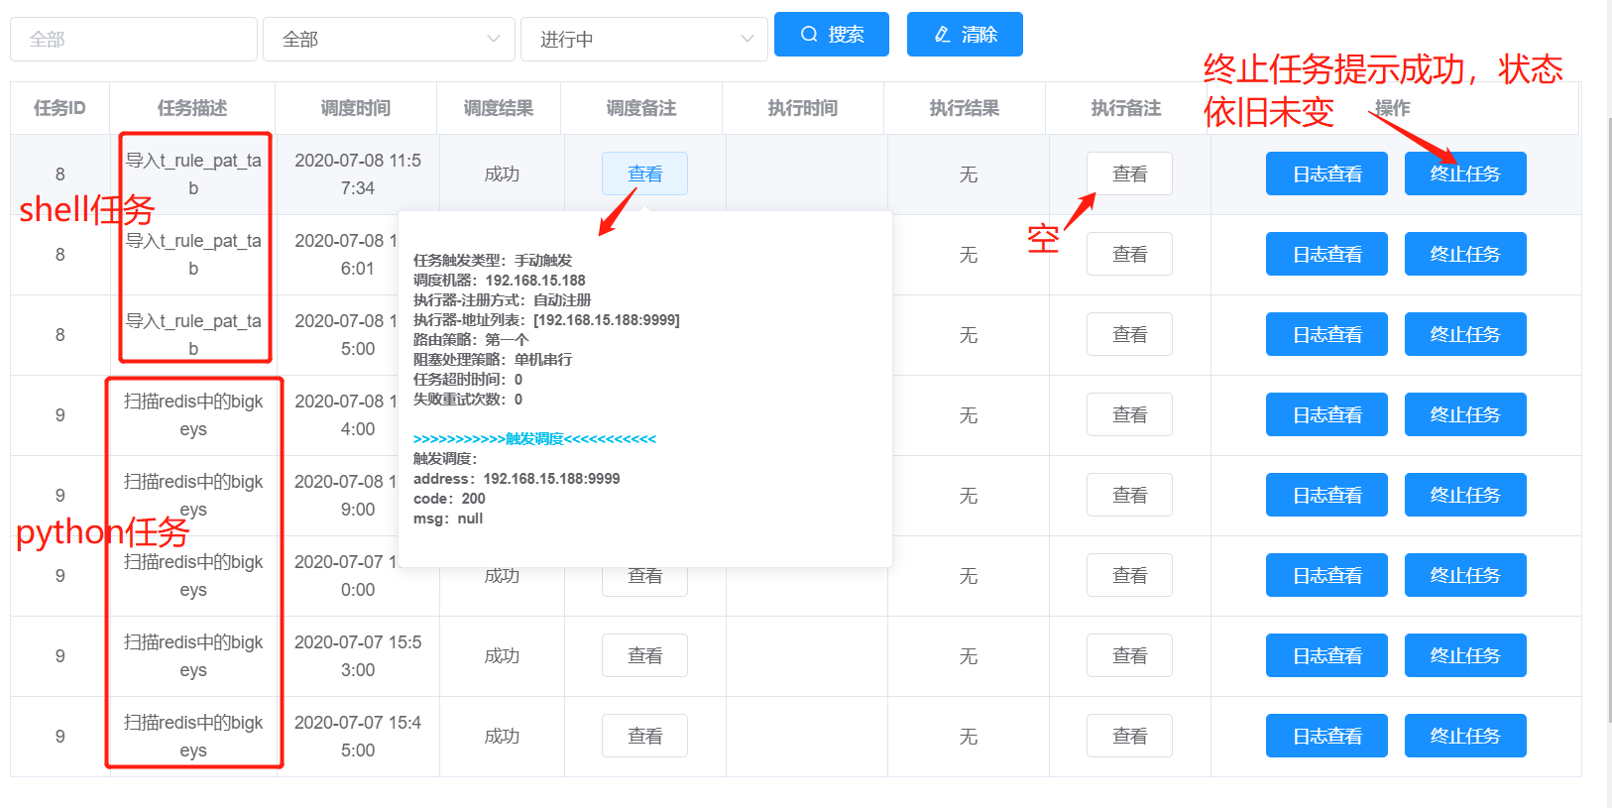1612x808 pixels.
Task: Click the 2020-07-08 11:57:34 time cell
Action: (x=358, y=174)
